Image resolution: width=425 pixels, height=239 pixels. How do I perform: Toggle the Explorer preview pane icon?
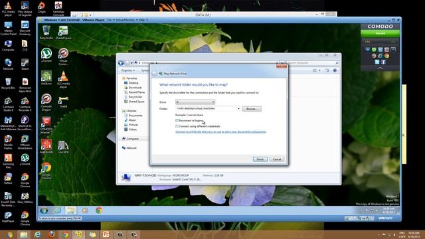coord(327,70)
